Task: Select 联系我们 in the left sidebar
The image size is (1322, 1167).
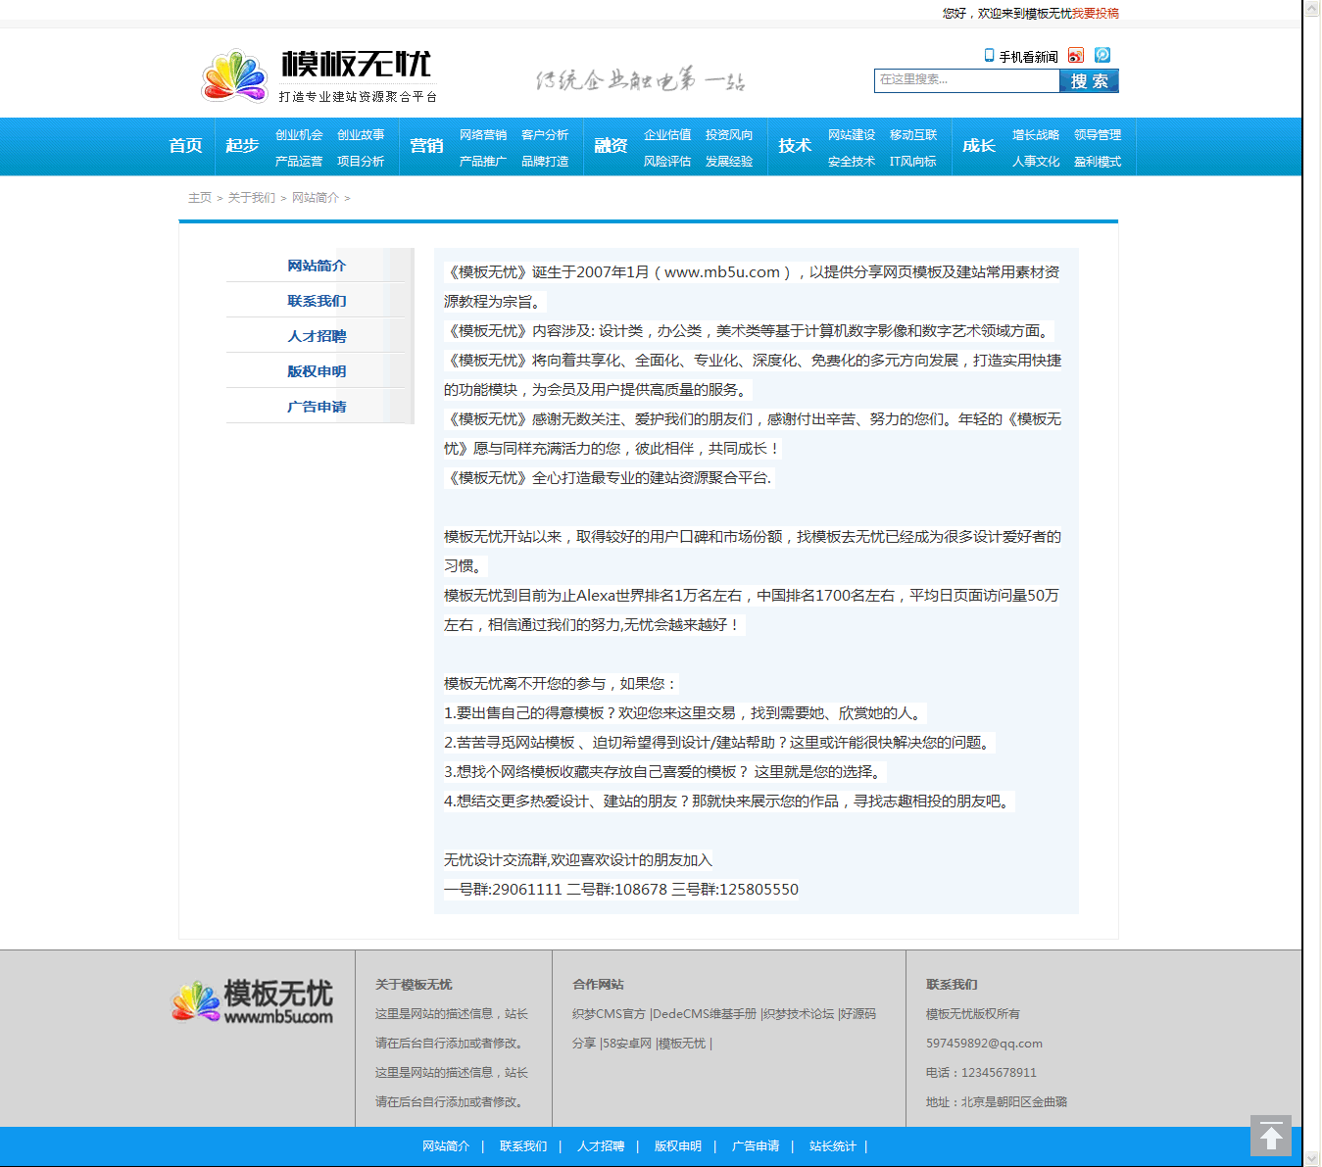Action: tap(317, 301)
